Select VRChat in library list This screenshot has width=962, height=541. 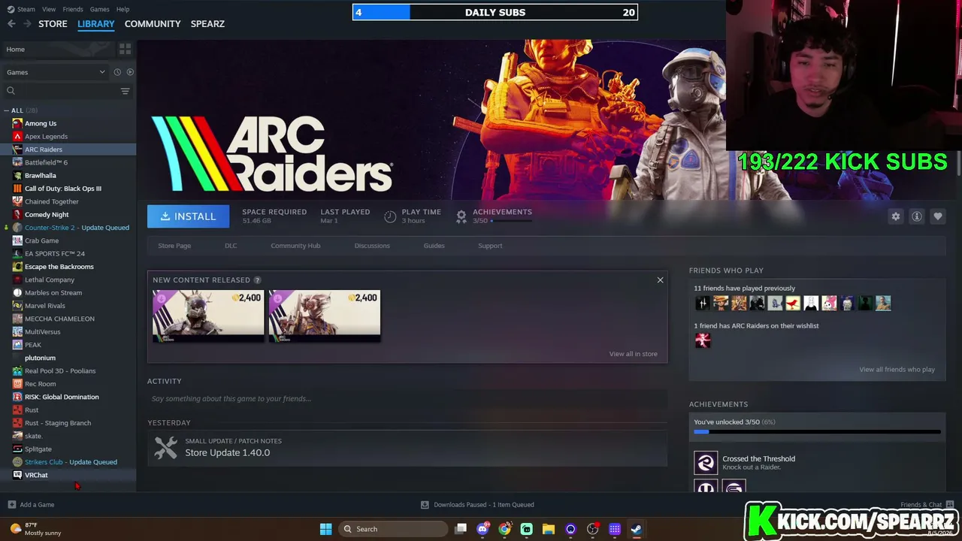pyautogui.click(x=36, y=476)
